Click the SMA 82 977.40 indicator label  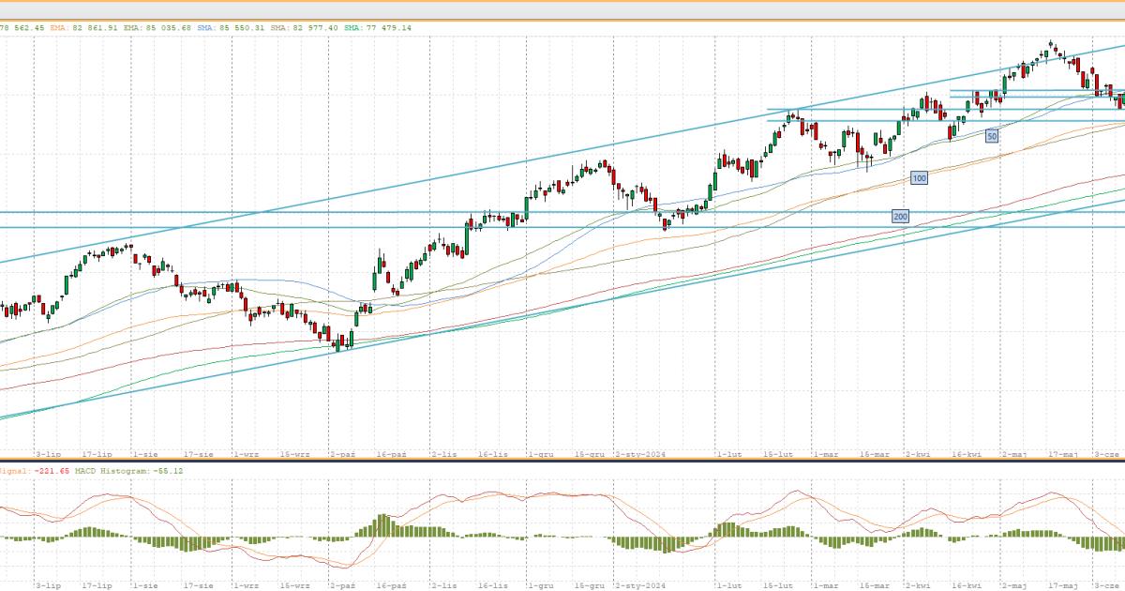pos(304,28)
